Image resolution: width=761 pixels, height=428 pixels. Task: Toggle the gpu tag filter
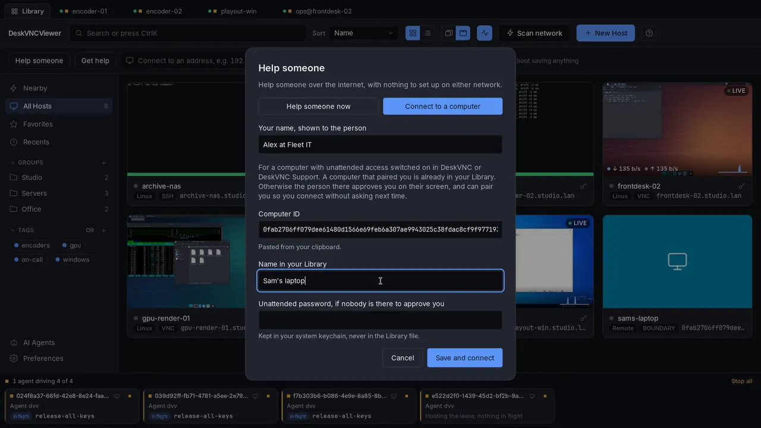(71, 246)
